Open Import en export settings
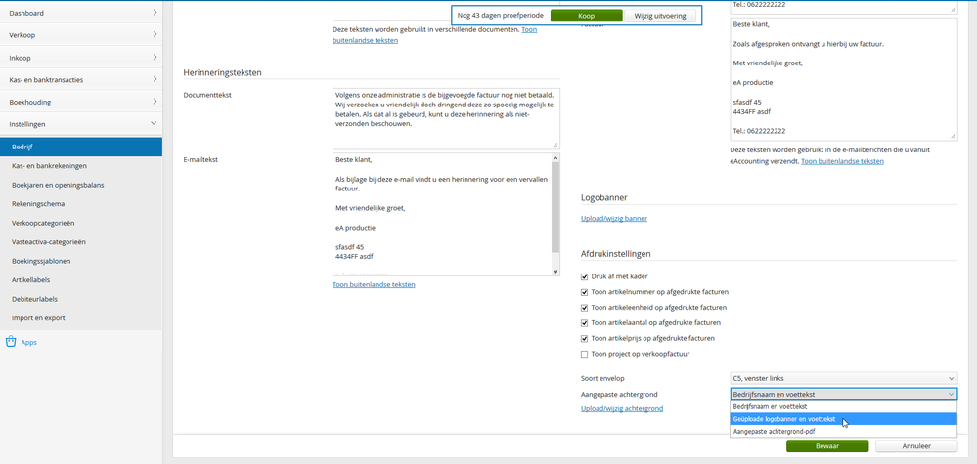This screenshot has height=464, width=977. coord(81,317)
